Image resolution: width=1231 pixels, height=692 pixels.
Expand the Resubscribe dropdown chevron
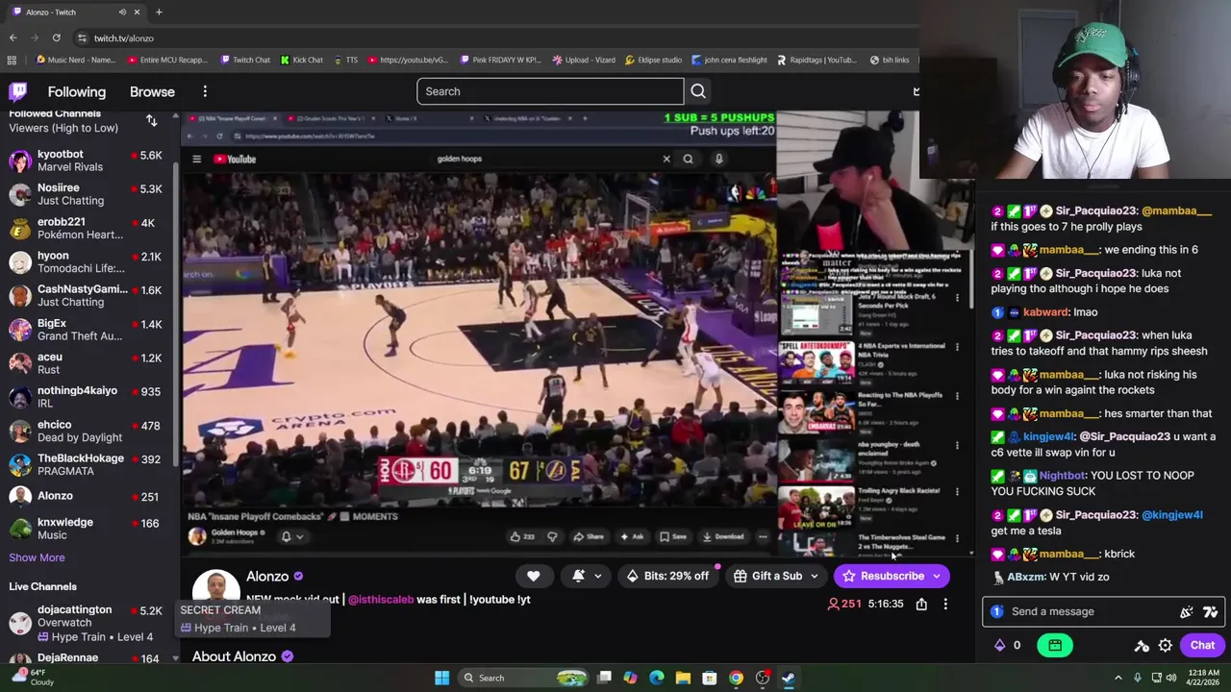point(936,577)
